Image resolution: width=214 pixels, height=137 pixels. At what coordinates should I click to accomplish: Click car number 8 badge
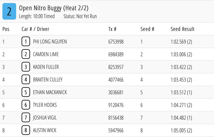pos(26,130)
